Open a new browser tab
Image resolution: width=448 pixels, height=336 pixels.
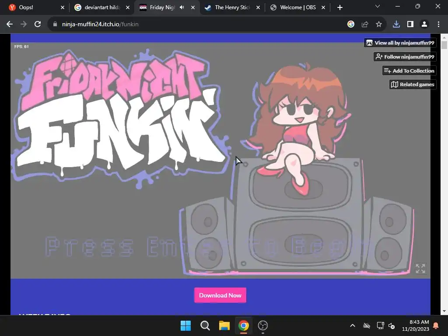tap(339, 7)
